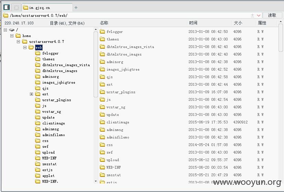
Task: Select vcstar_sg row in file list
Action: [188, 107]
